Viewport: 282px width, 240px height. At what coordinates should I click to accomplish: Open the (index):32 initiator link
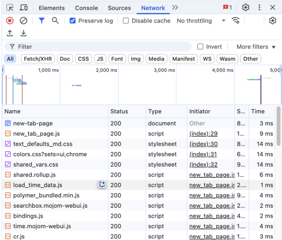pyautogui.click(x=203, y=164)
